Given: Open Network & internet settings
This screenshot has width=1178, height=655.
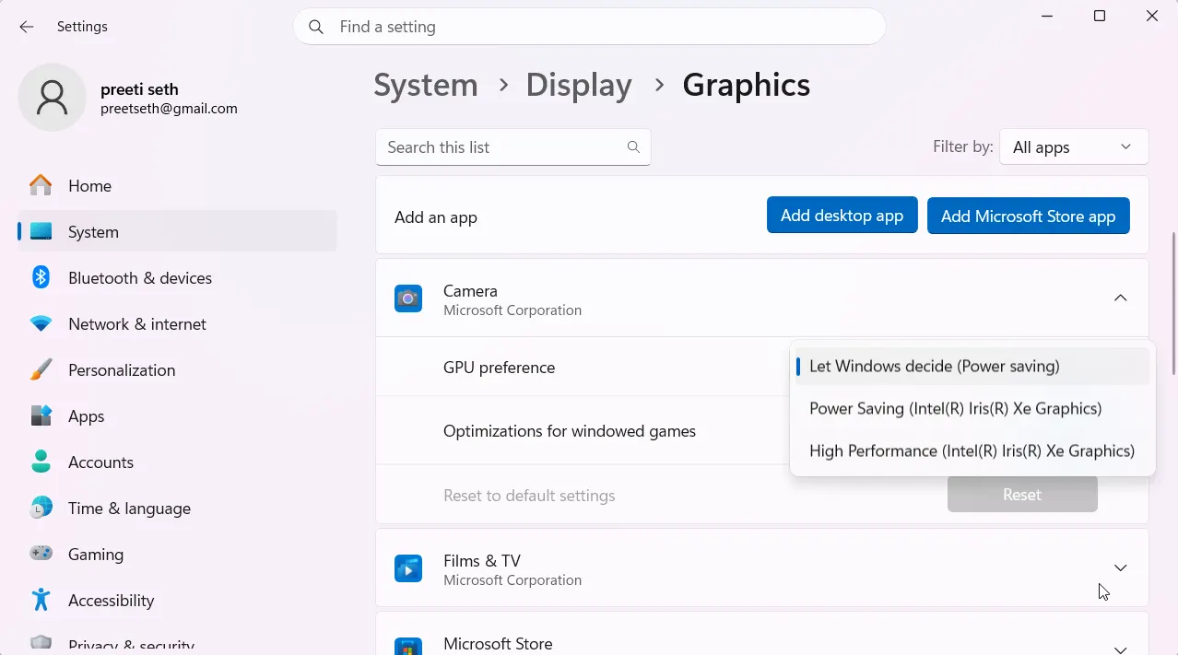Looking at the screenshot, I should point(177,323).
